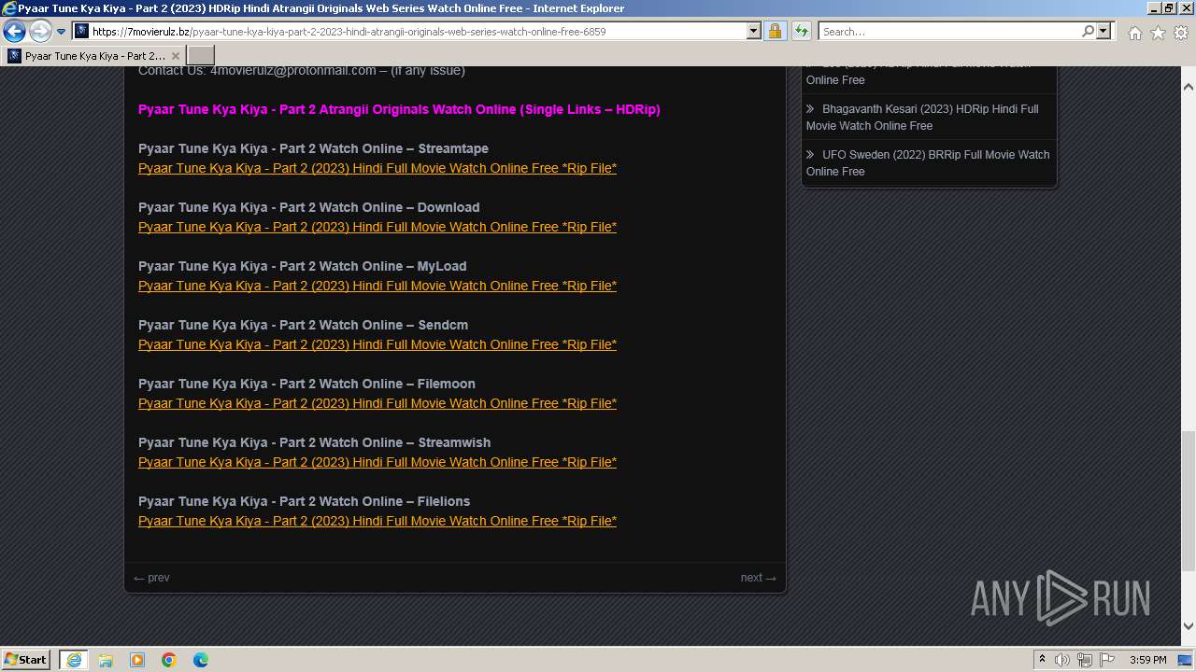Open the Home icon
This screenshot has width=1196, height=672.
click(1134, 33)
